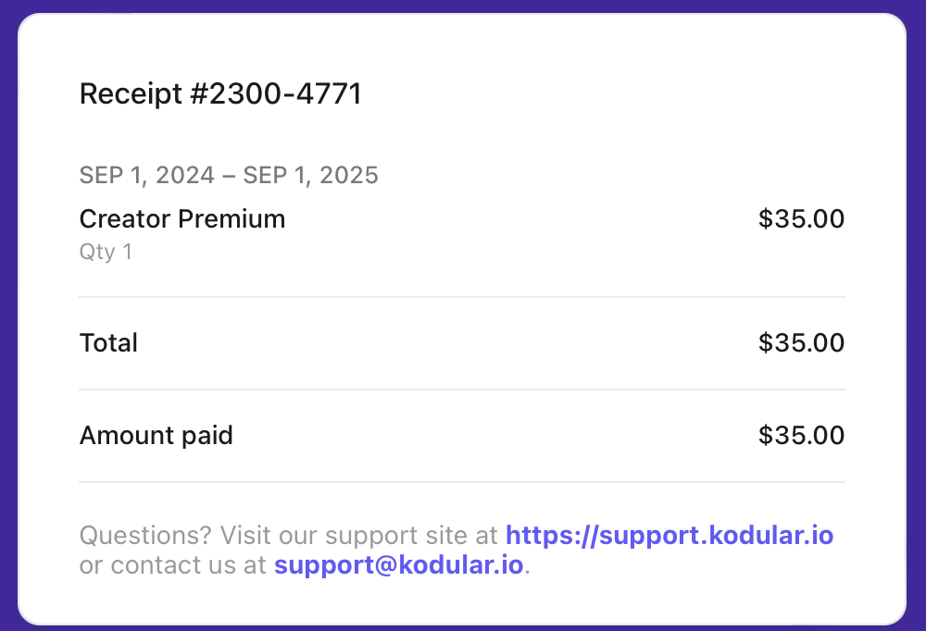This screenshot has height=631, width=926.
Task: Click the Receipt #2300-4771 heading
Action: [220, 93]
